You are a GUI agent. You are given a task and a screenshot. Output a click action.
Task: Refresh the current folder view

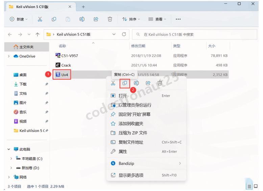coord(124,34)
